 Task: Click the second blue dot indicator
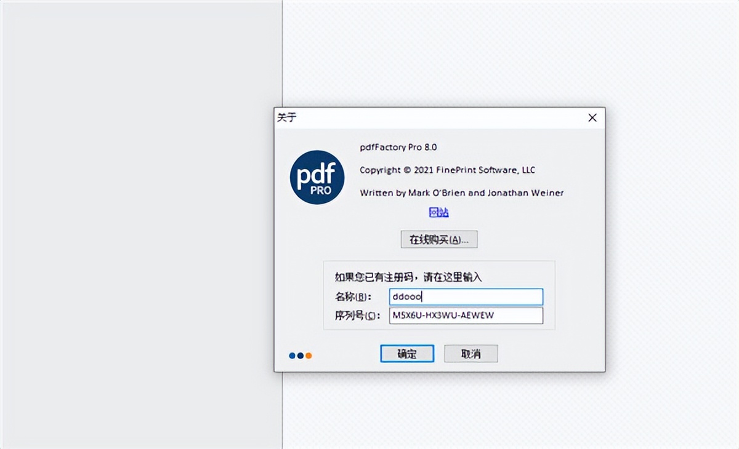299,355
